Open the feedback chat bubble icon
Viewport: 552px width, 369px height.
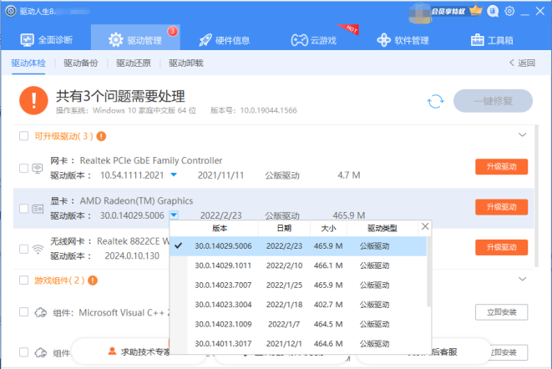(493, 11)
